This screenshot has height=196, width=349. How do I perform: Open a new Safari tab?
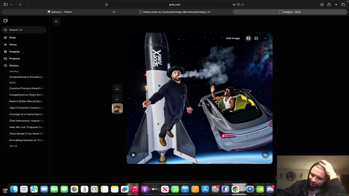pyautogui.click(x=336, y=5)
